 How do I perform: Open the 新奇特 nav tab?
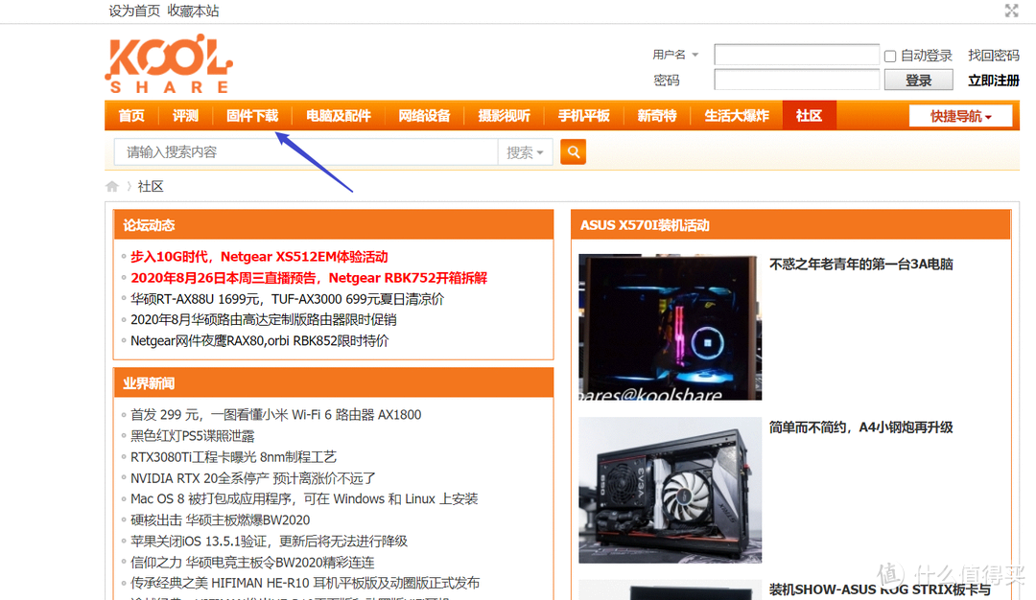[657, 116]
